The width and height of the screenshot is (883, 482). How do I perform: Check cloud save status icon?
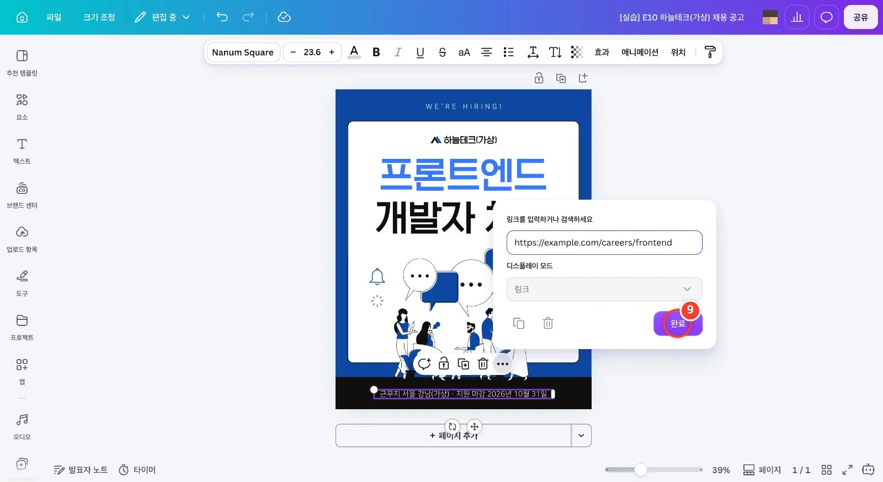coord(284,17)
